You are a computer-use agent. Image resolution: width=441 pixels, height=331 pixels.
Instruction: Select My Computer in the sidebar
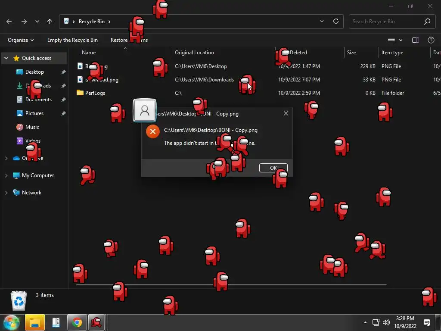(38, 175)
